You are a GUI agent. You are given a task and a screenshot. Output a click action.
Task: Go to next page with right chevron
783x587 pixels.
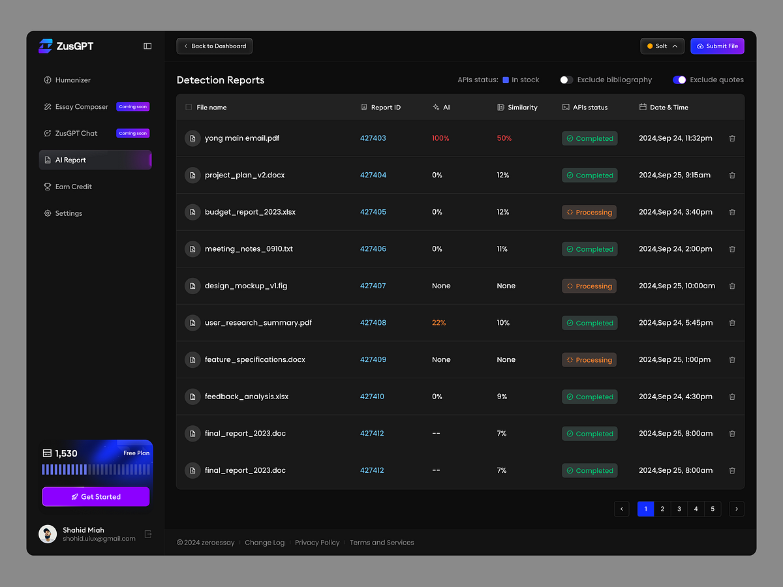pyautogui.click(x=737, y=509)
